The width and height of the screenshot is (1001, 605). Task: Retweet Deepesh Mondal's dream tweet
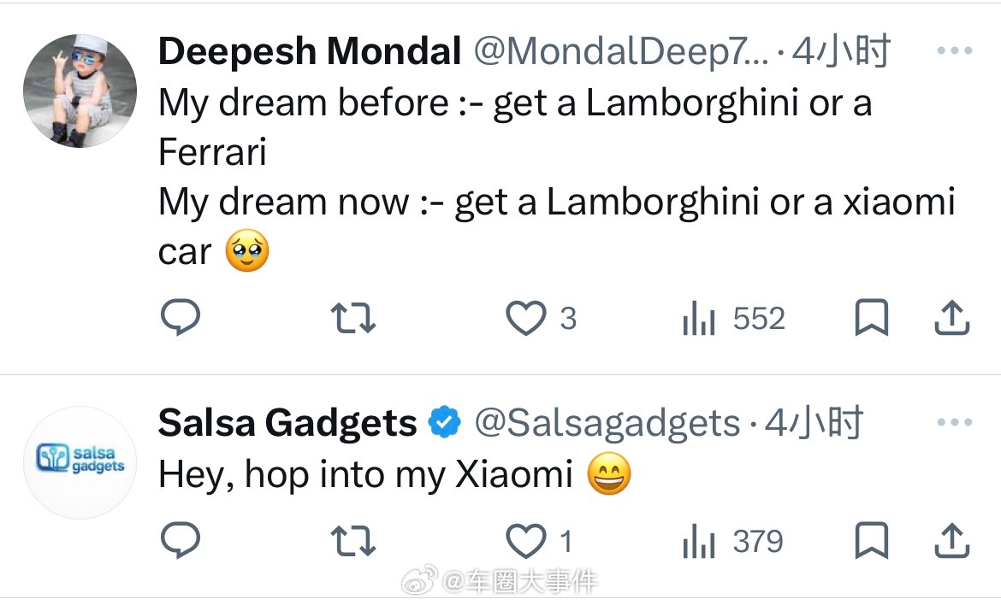[352, 319]
